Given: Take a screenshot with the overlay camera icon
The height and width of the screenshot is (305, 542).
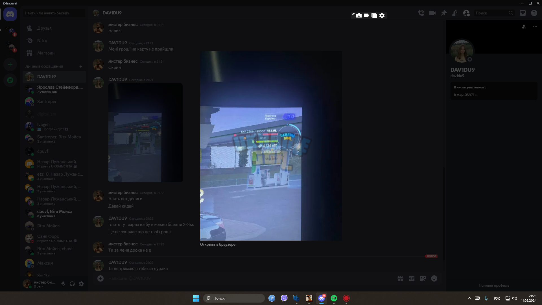Looking at the screenshot, I should (359, 16).
